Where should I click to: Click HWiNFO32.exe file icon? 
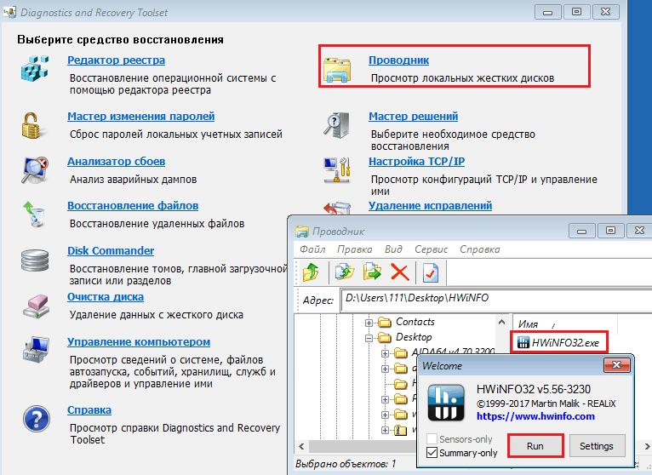pyautogui.click(x=523, y=342)
